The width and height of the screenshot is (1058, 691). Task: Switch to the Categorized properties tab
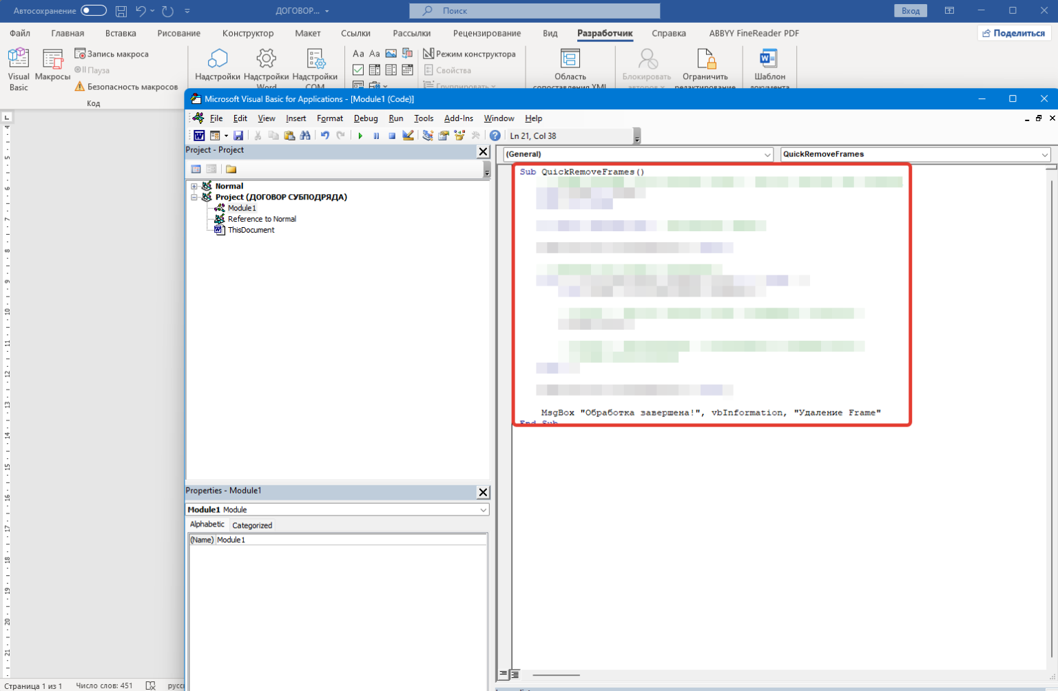click(252, 525)
